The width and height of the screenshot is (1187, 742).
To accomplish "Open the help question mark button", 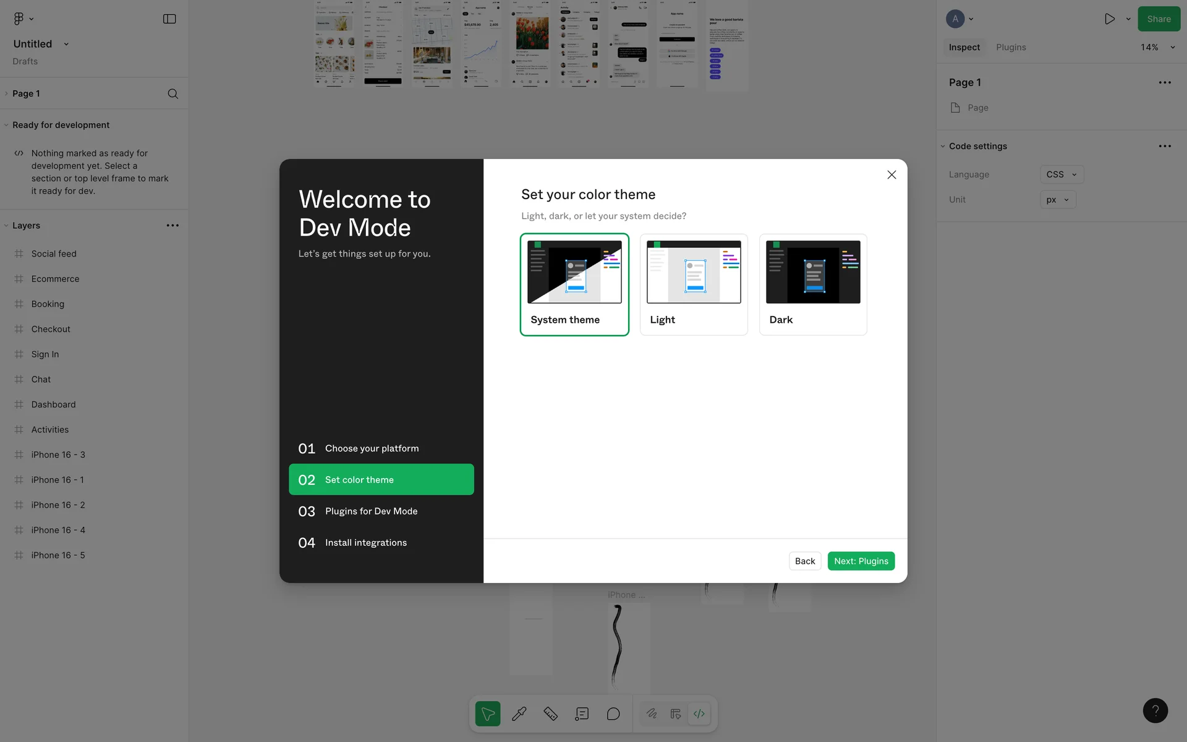I will (x=1155, y=710).
